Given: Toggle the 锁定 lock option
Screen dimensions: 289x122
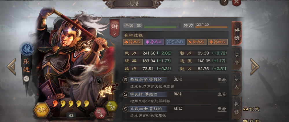Looking at the screenshot, I should point(251,109).
